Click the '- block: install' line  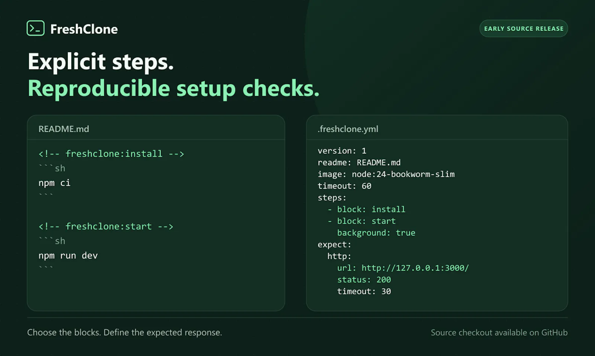(x=366, y=209)
